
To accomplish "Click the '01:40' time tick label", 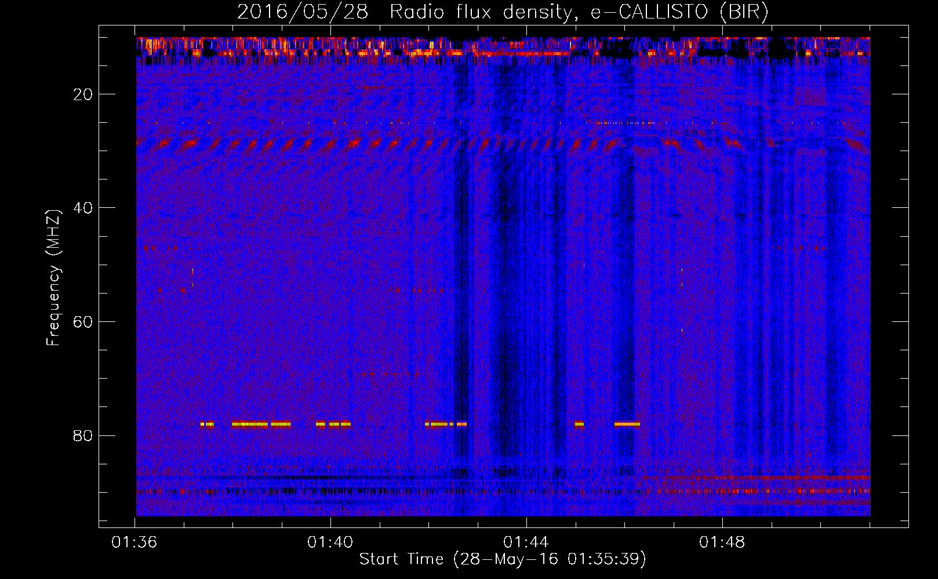I will pyautogui.click(x=330, y=542).
